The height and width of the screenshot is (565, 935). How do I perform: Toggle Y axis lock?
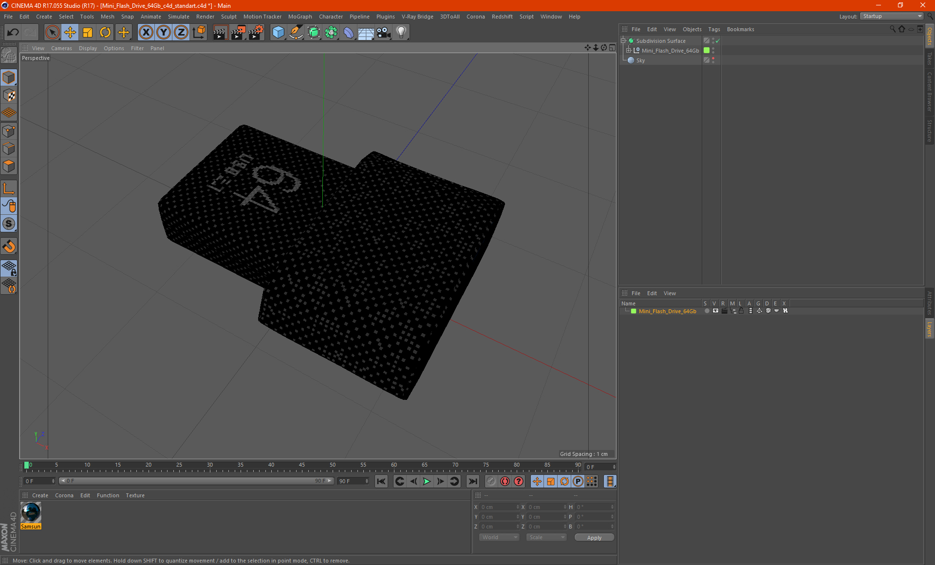[164, 33]
